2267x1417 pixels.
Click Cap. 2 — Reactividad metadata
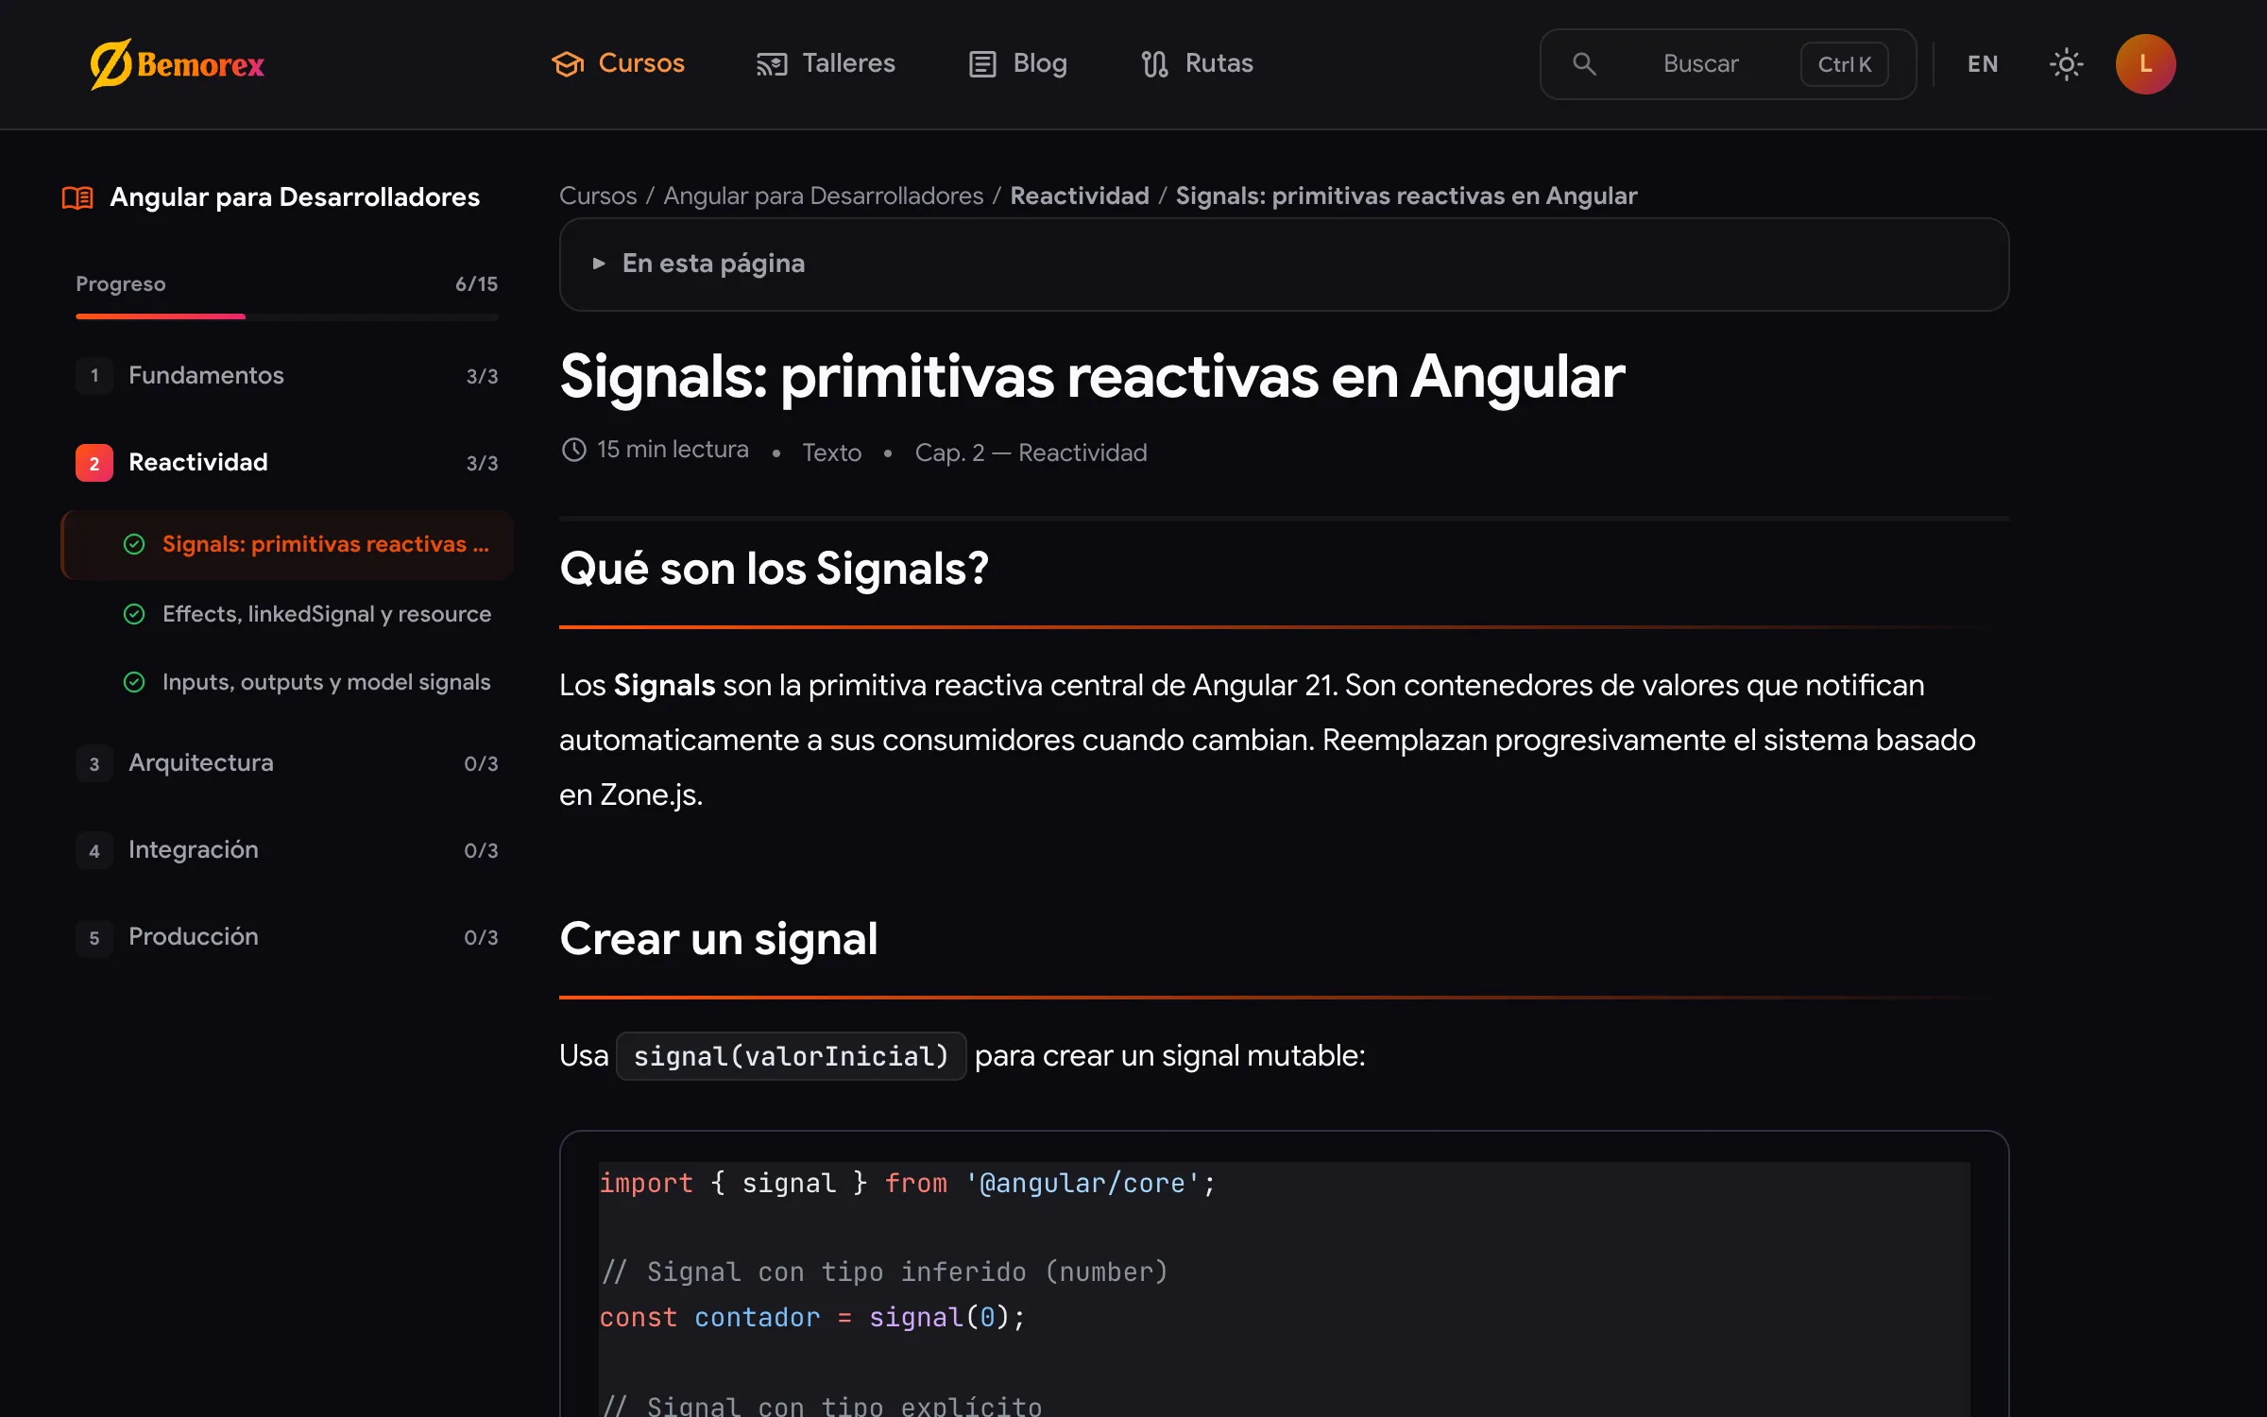click(1031, 452)
